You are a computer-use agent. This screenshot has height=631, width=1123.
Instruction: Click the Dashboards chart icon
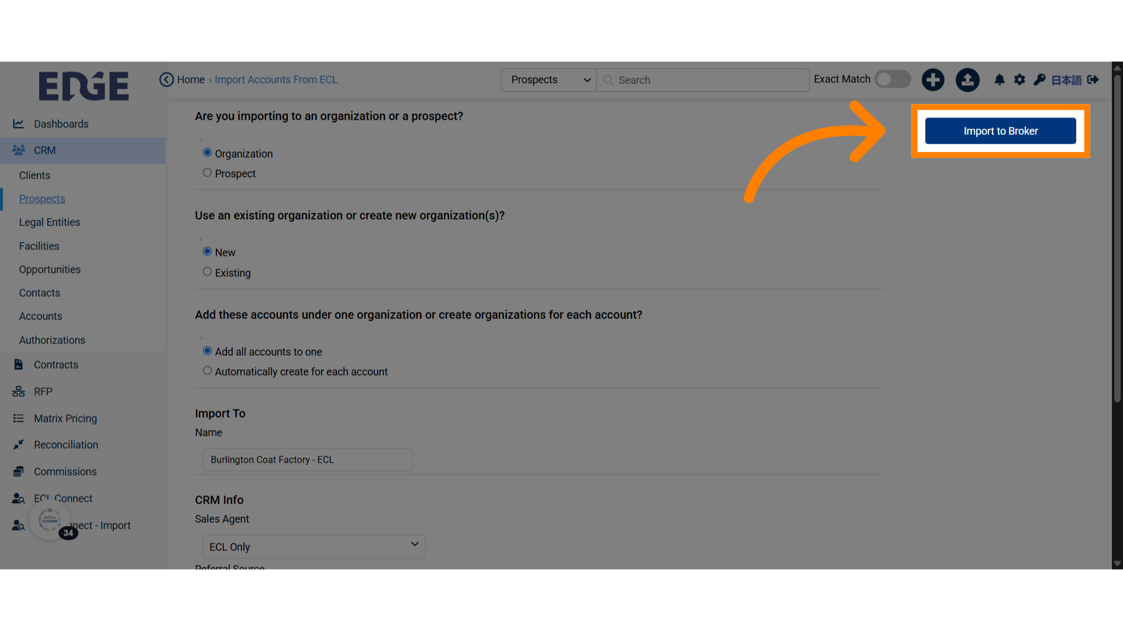pos(19,124)
